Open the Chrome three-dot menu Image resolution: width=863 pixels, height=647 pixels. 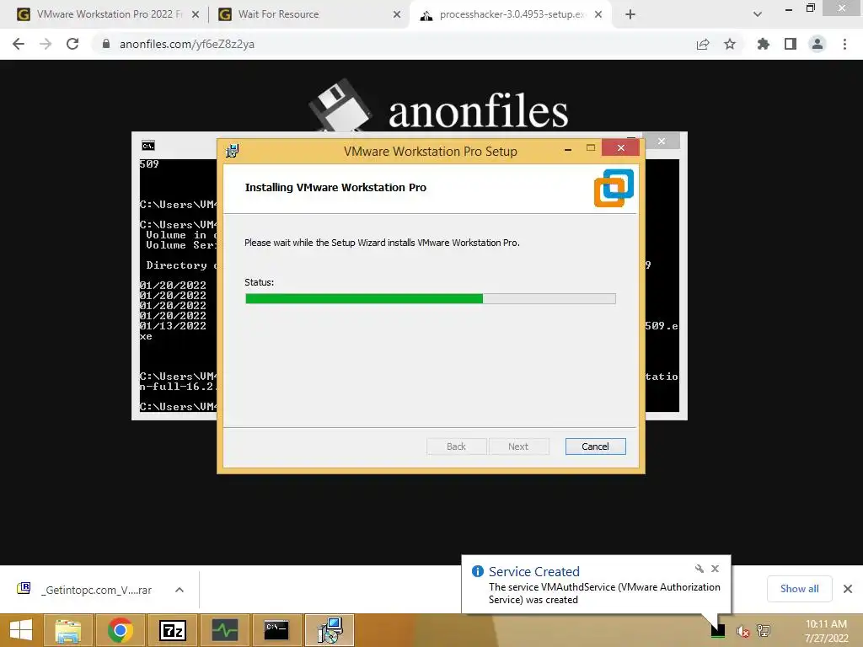(x=844, y=44)
